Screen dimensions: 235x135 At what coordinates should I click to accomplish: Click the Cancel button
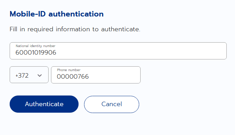(112, 104)
